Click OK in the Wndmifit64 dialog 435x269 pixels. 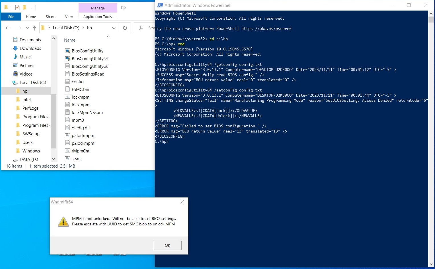pyautogui.click(x=167, y=245)
